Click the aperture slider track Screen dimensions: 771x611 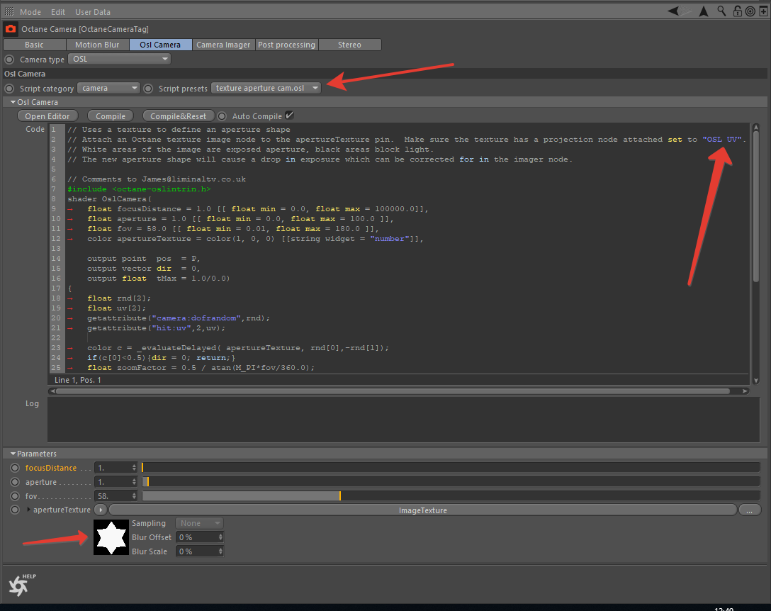coord(451,482)
